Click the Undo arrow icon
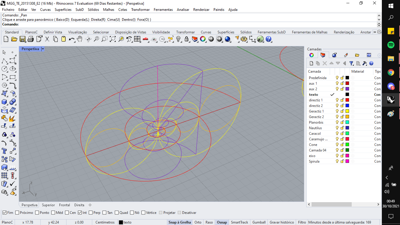Image resolution: width=400 pixels, height=225 pixels. pyautogui.click(x=72, y=39)
